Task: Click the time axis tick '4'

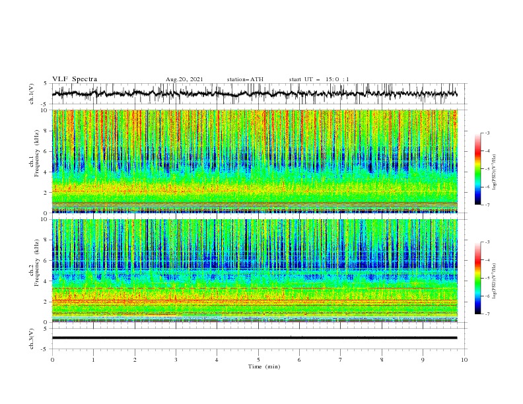Action: point(217,360)
